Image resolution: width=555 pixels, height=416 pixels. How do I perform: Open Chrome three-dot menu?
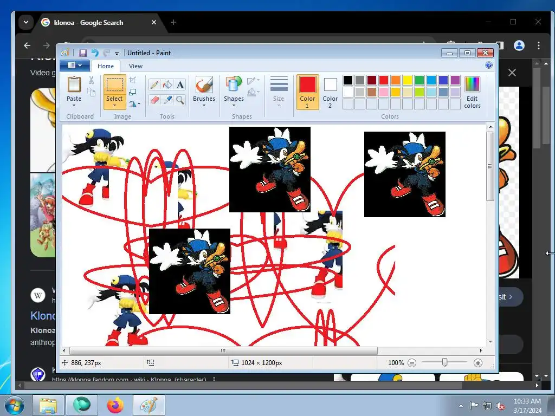tap(538, 45)
